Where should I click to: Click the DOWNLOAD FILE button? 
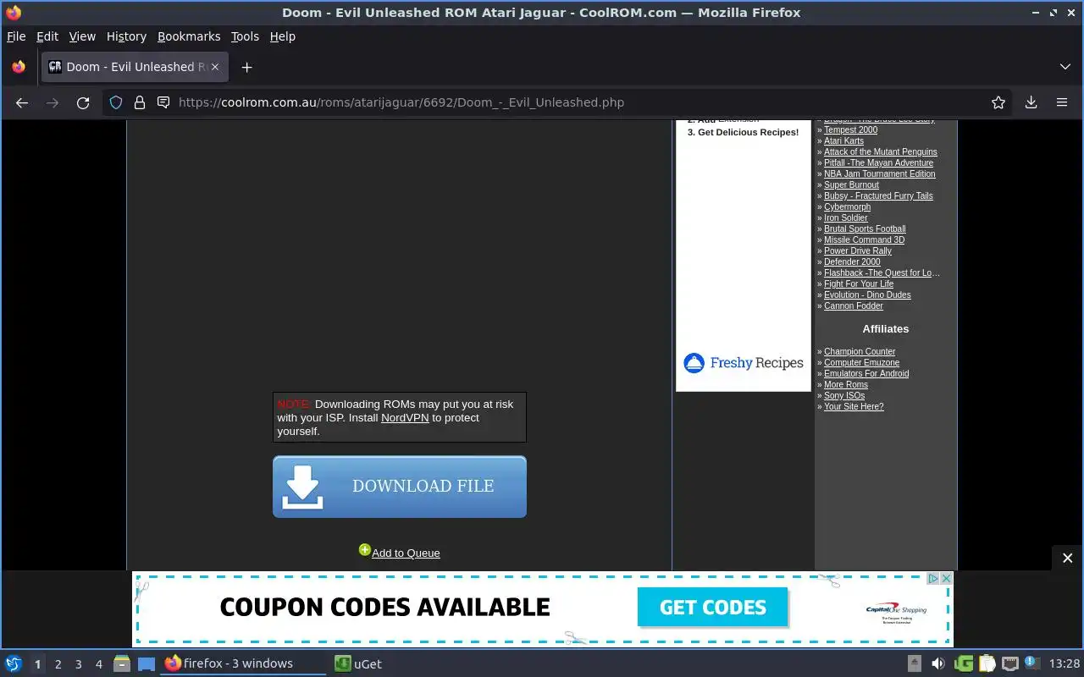pos(400,487)
